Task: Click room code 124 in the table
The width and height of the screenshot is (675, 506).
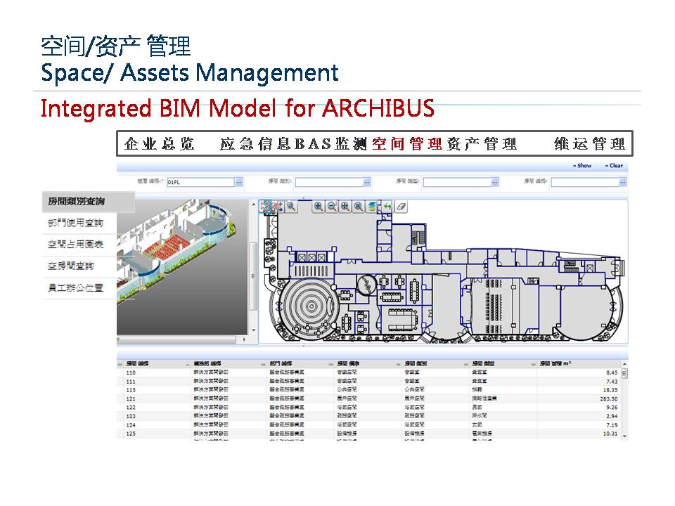Action: tap(131, 425)
